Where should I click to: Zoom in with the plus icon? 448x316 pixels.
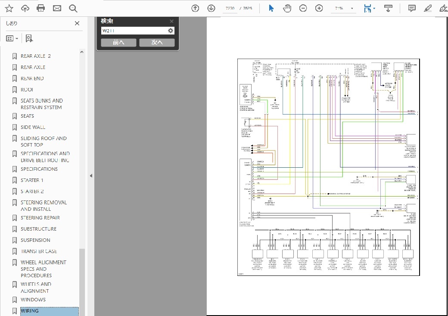(x=319, y=8)
